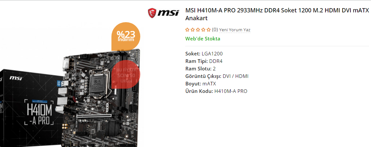Select the 'Ram Tipi: DDR4' spec line

[204, 61]
